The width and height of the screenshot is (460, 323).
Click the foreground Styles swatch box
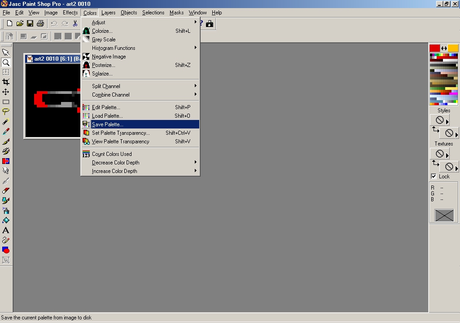coord(439,120)
